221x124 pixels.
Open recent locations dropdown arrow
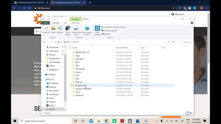click(52, 42)
